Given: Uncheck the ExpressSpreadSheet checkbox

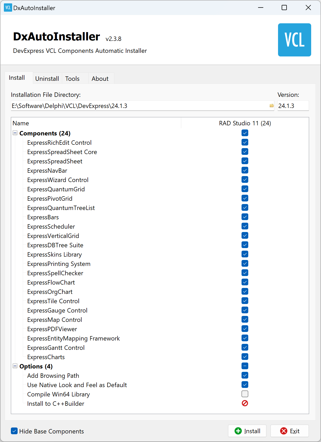Looking at the screenshot, I should [x=245, y=161].
